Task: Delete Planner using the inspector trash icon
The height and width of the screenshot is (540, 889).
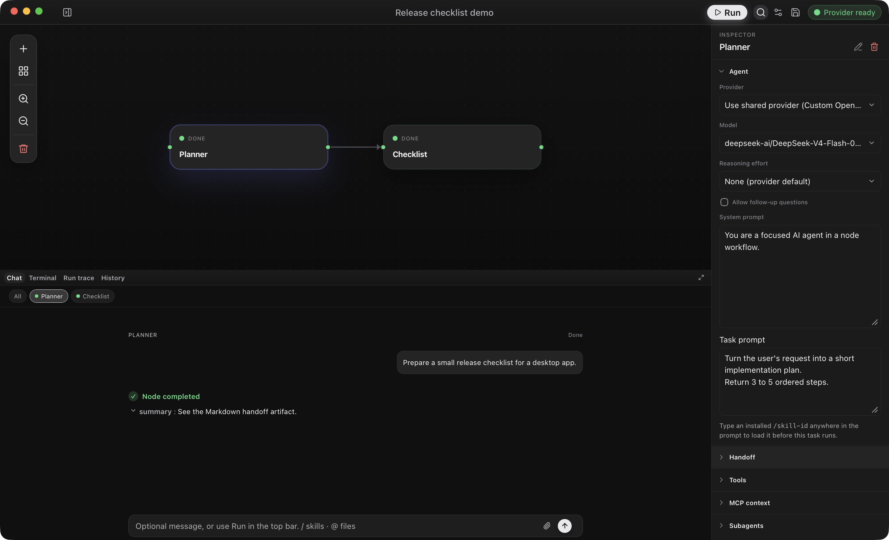Action: click(x=874, y=47)
